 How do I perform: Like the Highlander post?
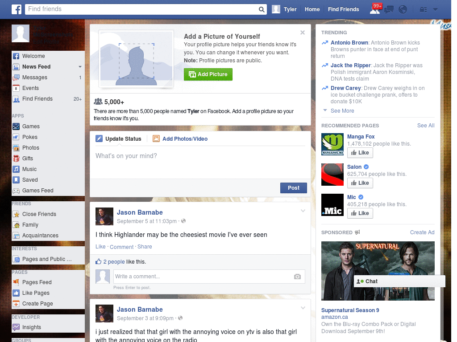click(x=100, y=247)
